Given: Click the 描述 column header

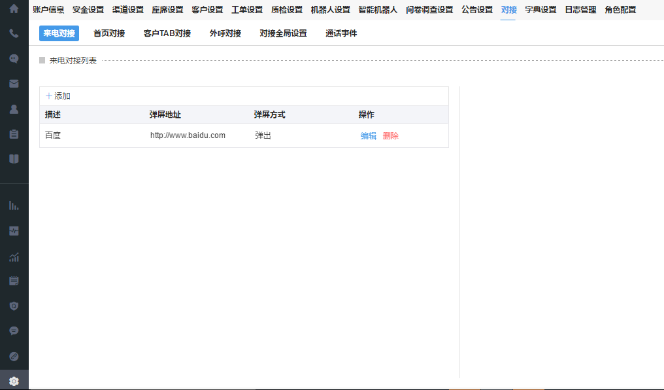Looking at the screenshot, I should pos(53,115).
